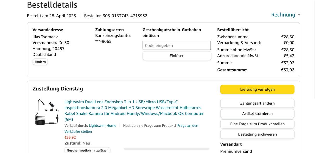Click the gray horizontal bar below product
Screen dimensions: 333x153
166,149
